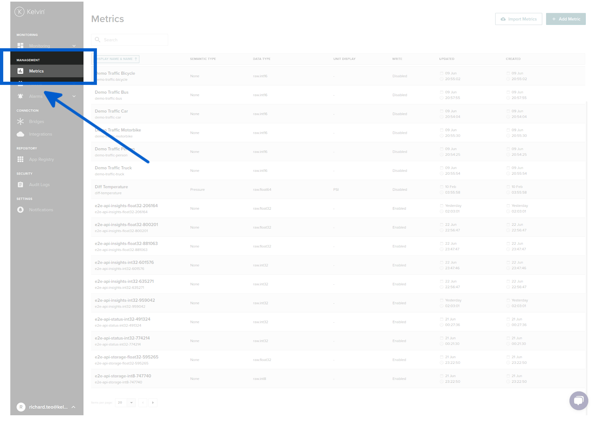The height and width of the screenshot is (422, 595).
Task: Select the Alarms bell icon
Action: [x=20, y=96]
